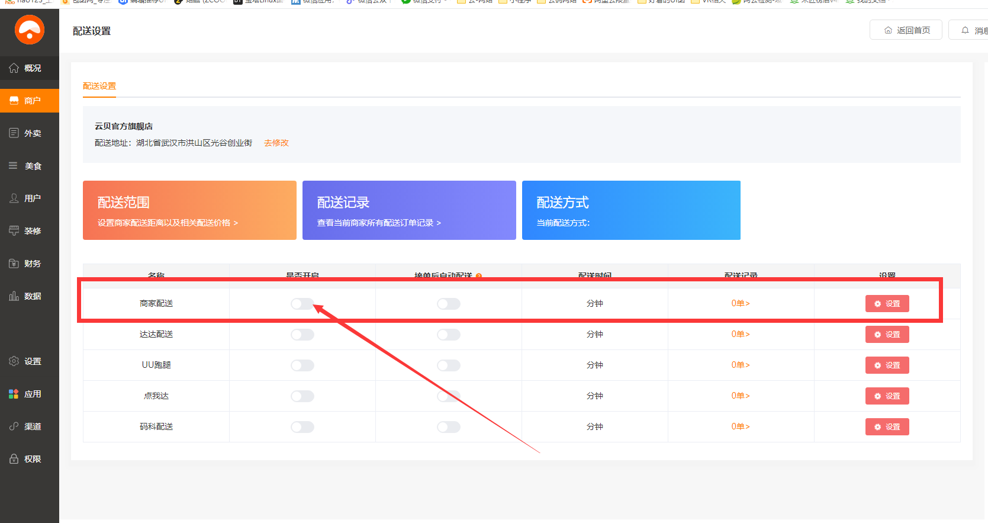
Task: Click the red 设置 button for UU跑腿
Action: click(x=887, y=365)
